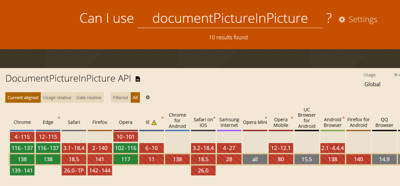This screenshot has height=186, width=400.
Task: Click the asterisk beside Samsung Internet
Action: pyautogui.click(x=240, y=118)
